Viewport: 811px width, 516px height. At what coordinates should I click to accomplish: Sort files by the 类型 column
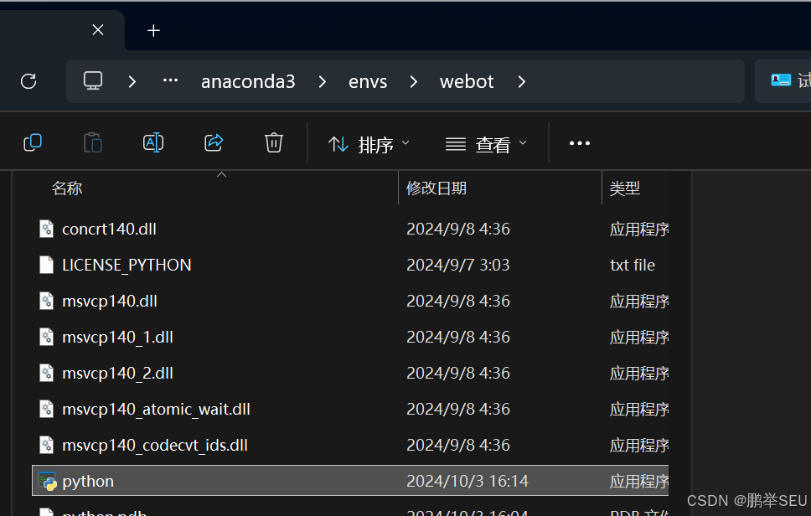(625, 188)
